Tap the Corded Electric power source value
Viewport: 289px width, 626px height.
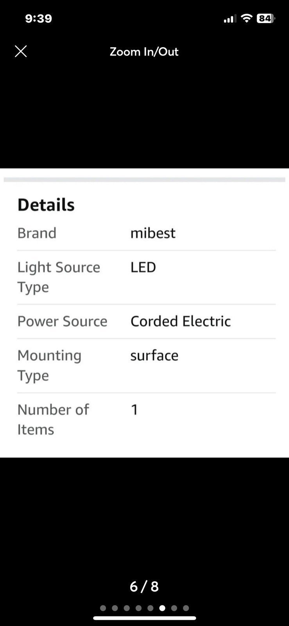click(180, 321)
